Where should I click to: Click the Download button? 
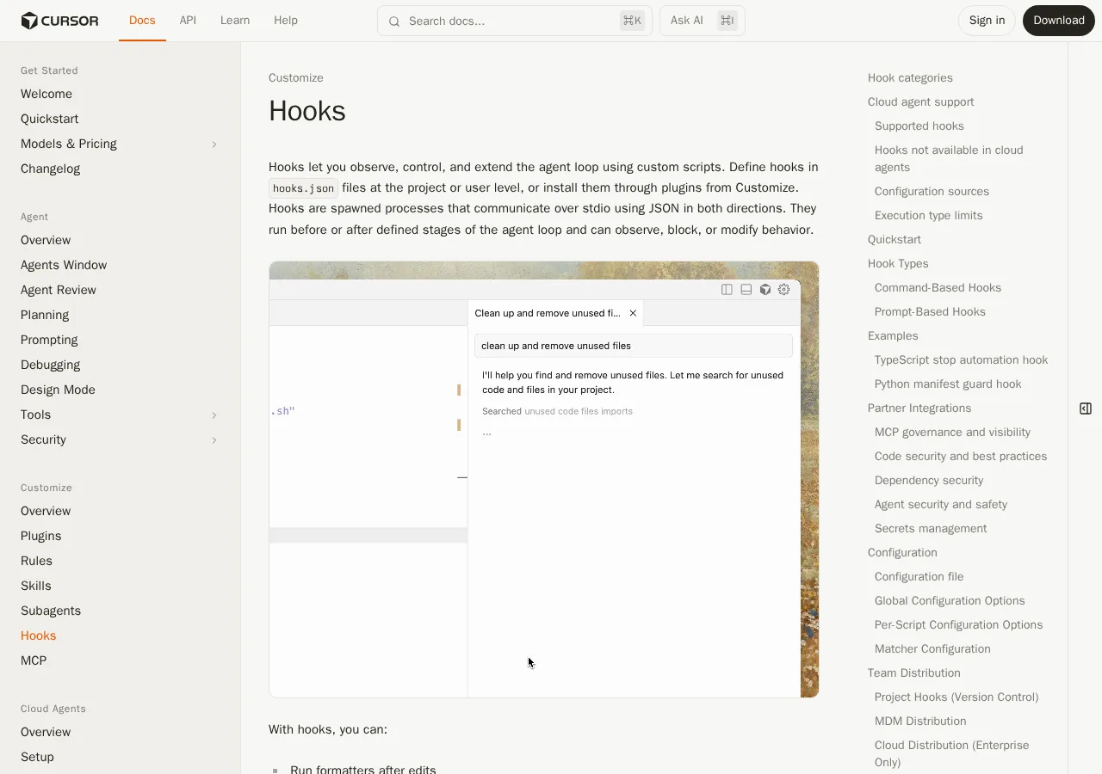(x=1059, y=21)
